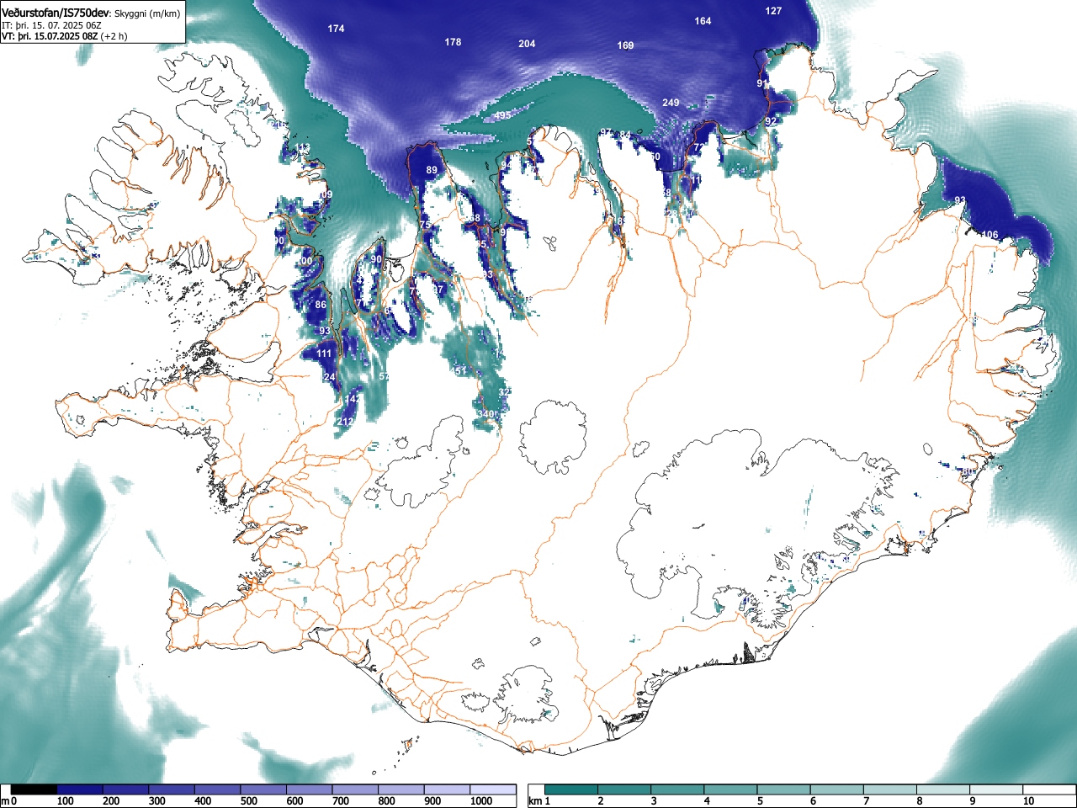Click the visibility value 212 on the map

346,422
